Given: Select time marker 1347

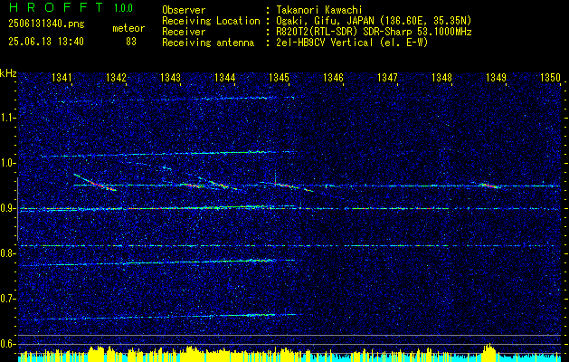Looking at the screenshot, I should pos(387,77).
